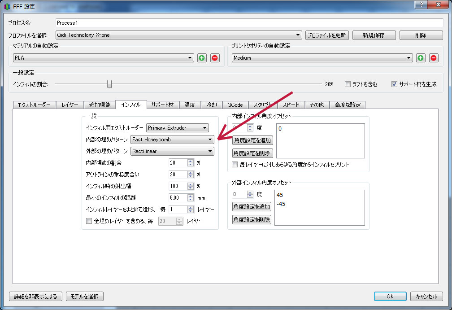Click green add icon beside PLA material

coord(202,58)
